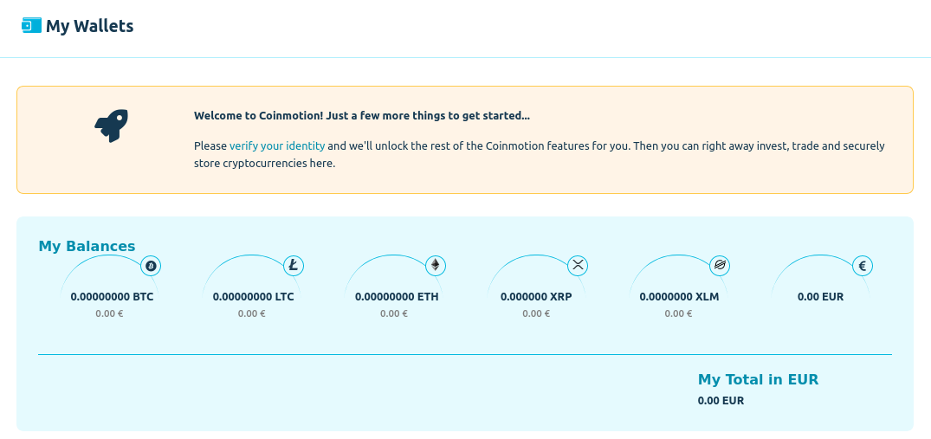931x439 pixels.
Task: Click the Welcome to Coinmotion headline
Action: [x=362, y=116]
